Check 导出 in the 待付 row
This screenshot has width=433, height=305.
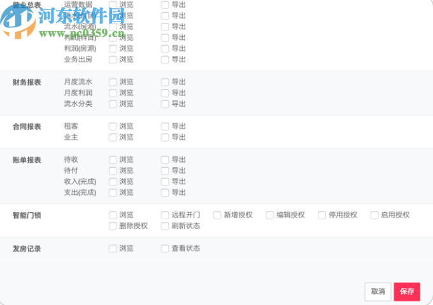point(165,171)
